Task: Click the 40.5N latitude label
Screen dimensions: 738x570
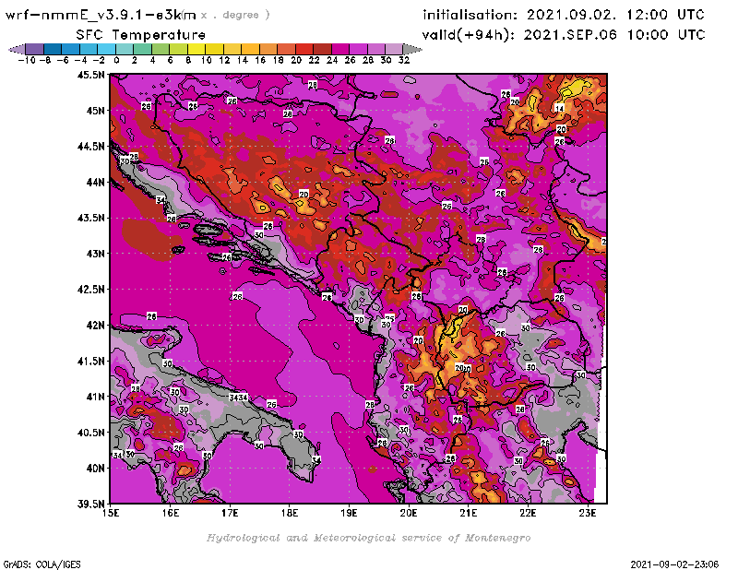Action: [x=91, y=433]
